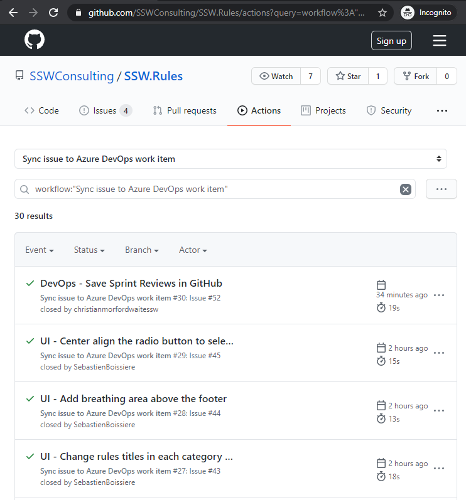Open the workflow selector combo box
Viewport: 466px width, 500px height.
pos(230,159)
